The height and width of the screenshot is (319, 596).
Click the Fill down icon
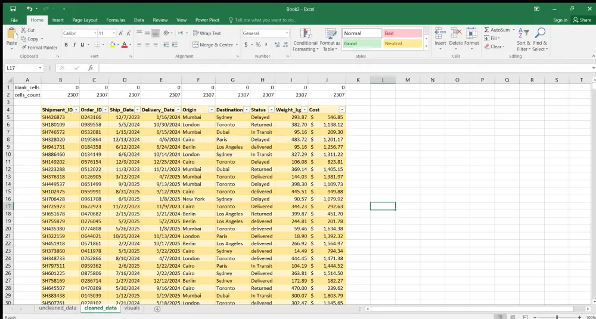486,38
